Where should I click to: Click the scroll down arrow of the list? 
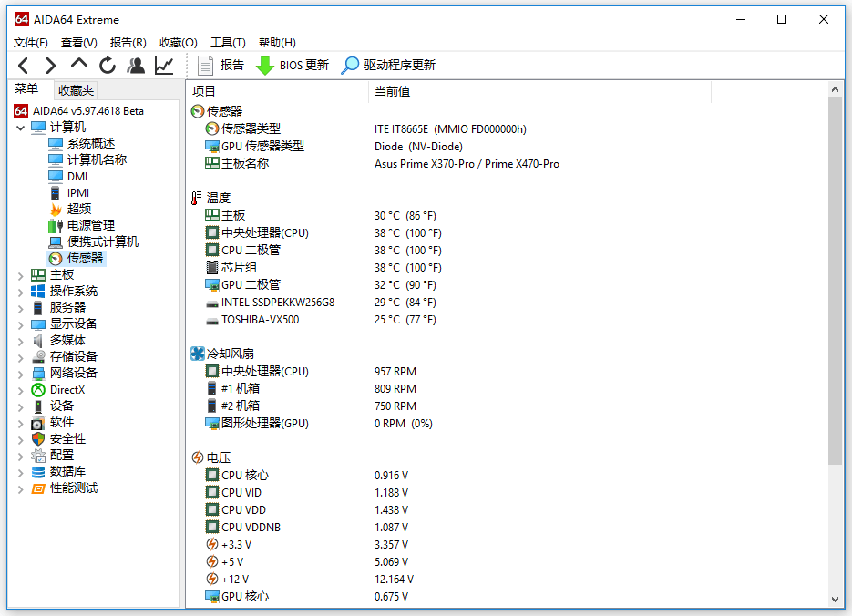point(836,600)
